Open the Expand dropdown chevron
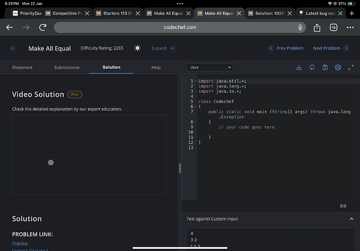The height and width of the screenshot is (251, 360). pos(172,48)
